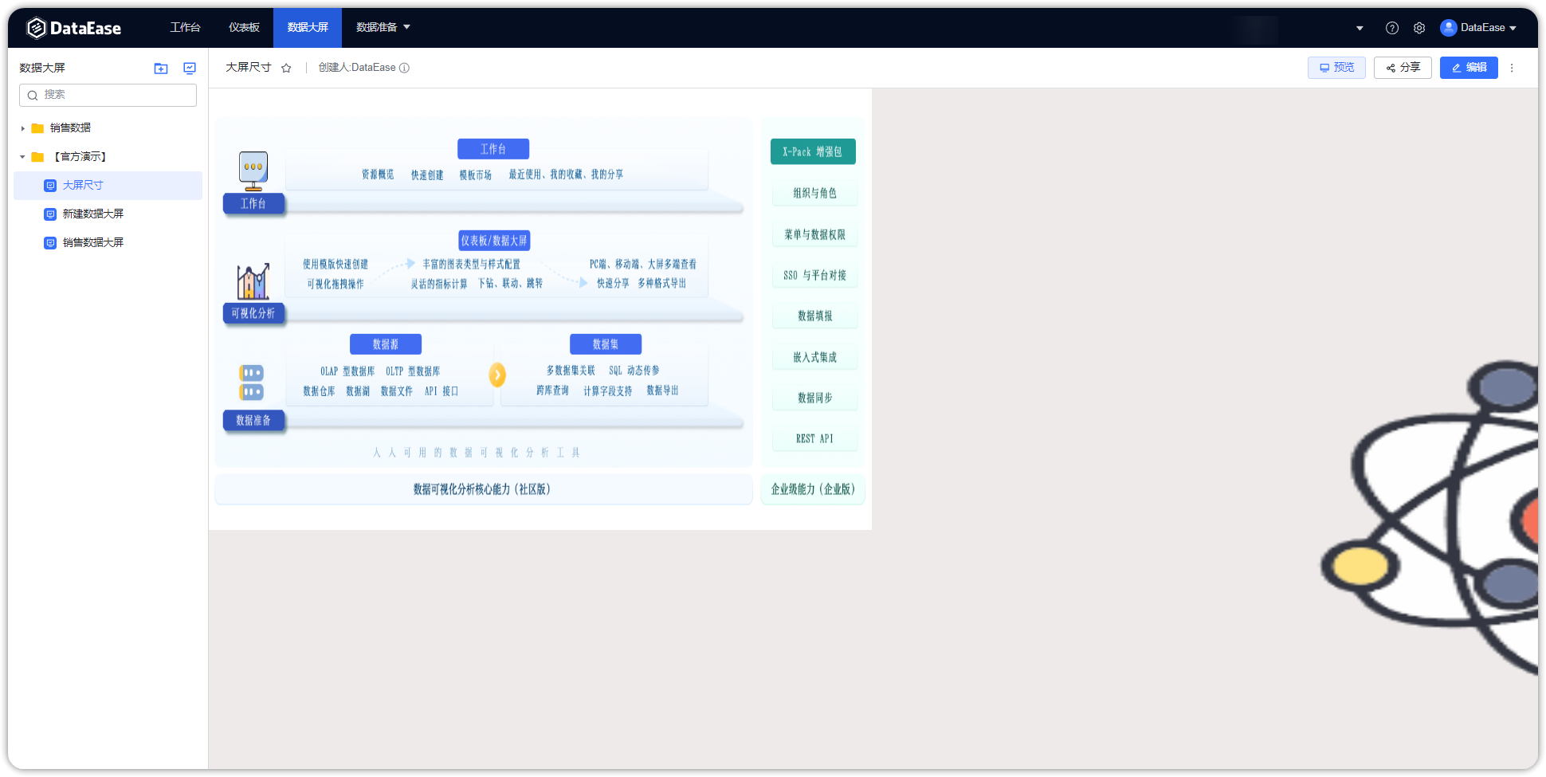This screenshot has height=777, width=1546.
Task: Click the new folder icon above the tree
Action: point(160,69)
